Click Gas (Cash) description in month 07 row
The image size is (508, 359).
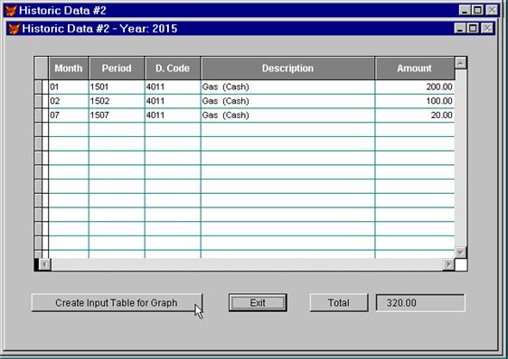coord(287,115)
